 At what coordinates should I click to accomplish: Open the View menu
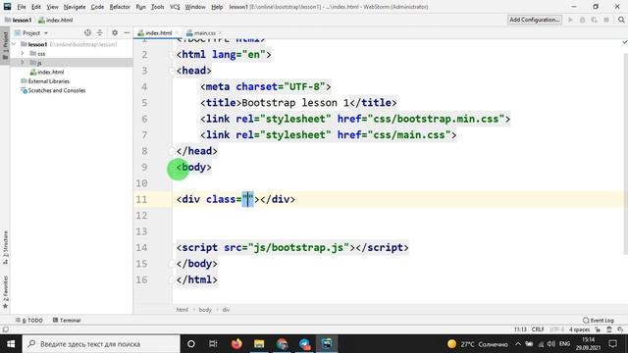pyautogui.click(x=52, y=7)
